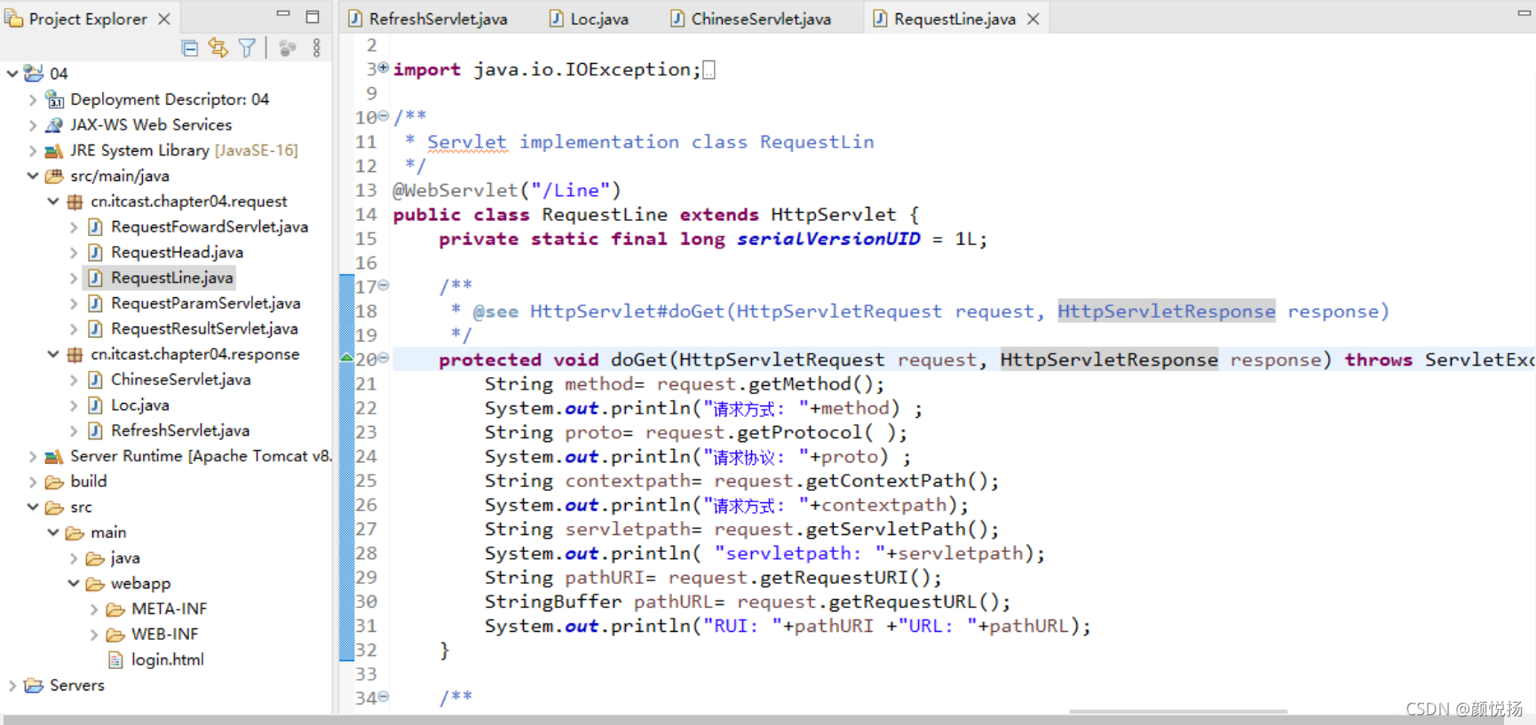Open the filter icon in Project Explorer toolbar
This screenshot has width=1536, height=725.
point(247,48)
